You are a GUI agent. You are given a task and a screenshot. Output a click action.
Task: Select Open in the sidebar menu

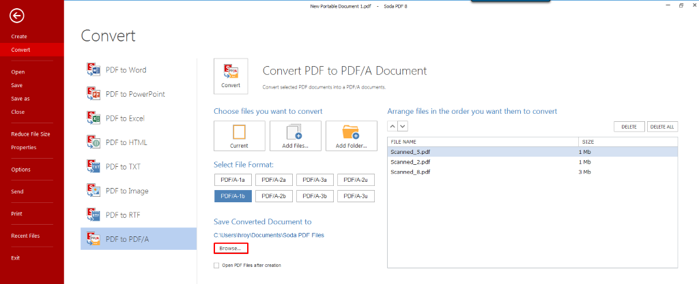18,72
